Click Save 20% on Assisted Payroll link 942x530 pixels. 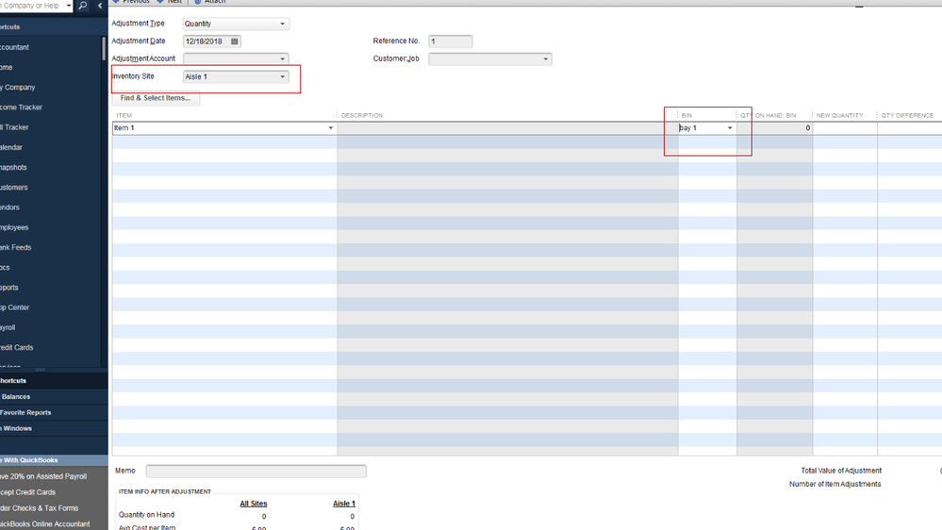(x=43, y=476)
